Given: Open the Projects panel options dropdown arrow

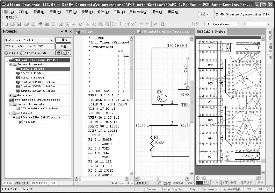Looking at the screenshot, I should 62,32.
